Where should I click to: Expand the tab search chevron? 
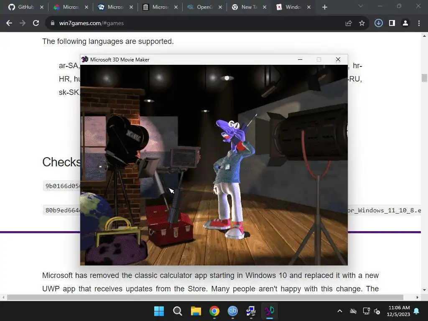pyautogui.click(x=361, y=6)
